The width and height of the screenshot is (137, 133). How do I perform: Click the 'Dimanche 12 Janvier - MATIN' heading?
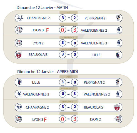(x=42, y=7)
